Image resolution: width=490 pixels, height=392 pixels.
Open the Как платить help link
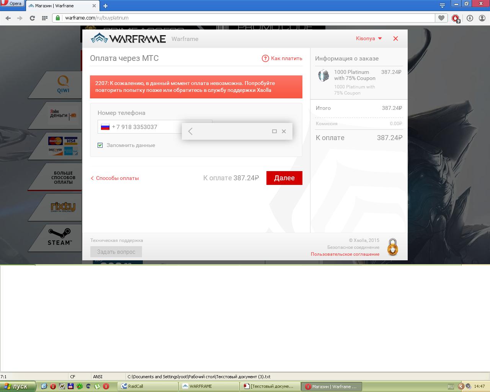pyautogui.click(x=282, y=58)
